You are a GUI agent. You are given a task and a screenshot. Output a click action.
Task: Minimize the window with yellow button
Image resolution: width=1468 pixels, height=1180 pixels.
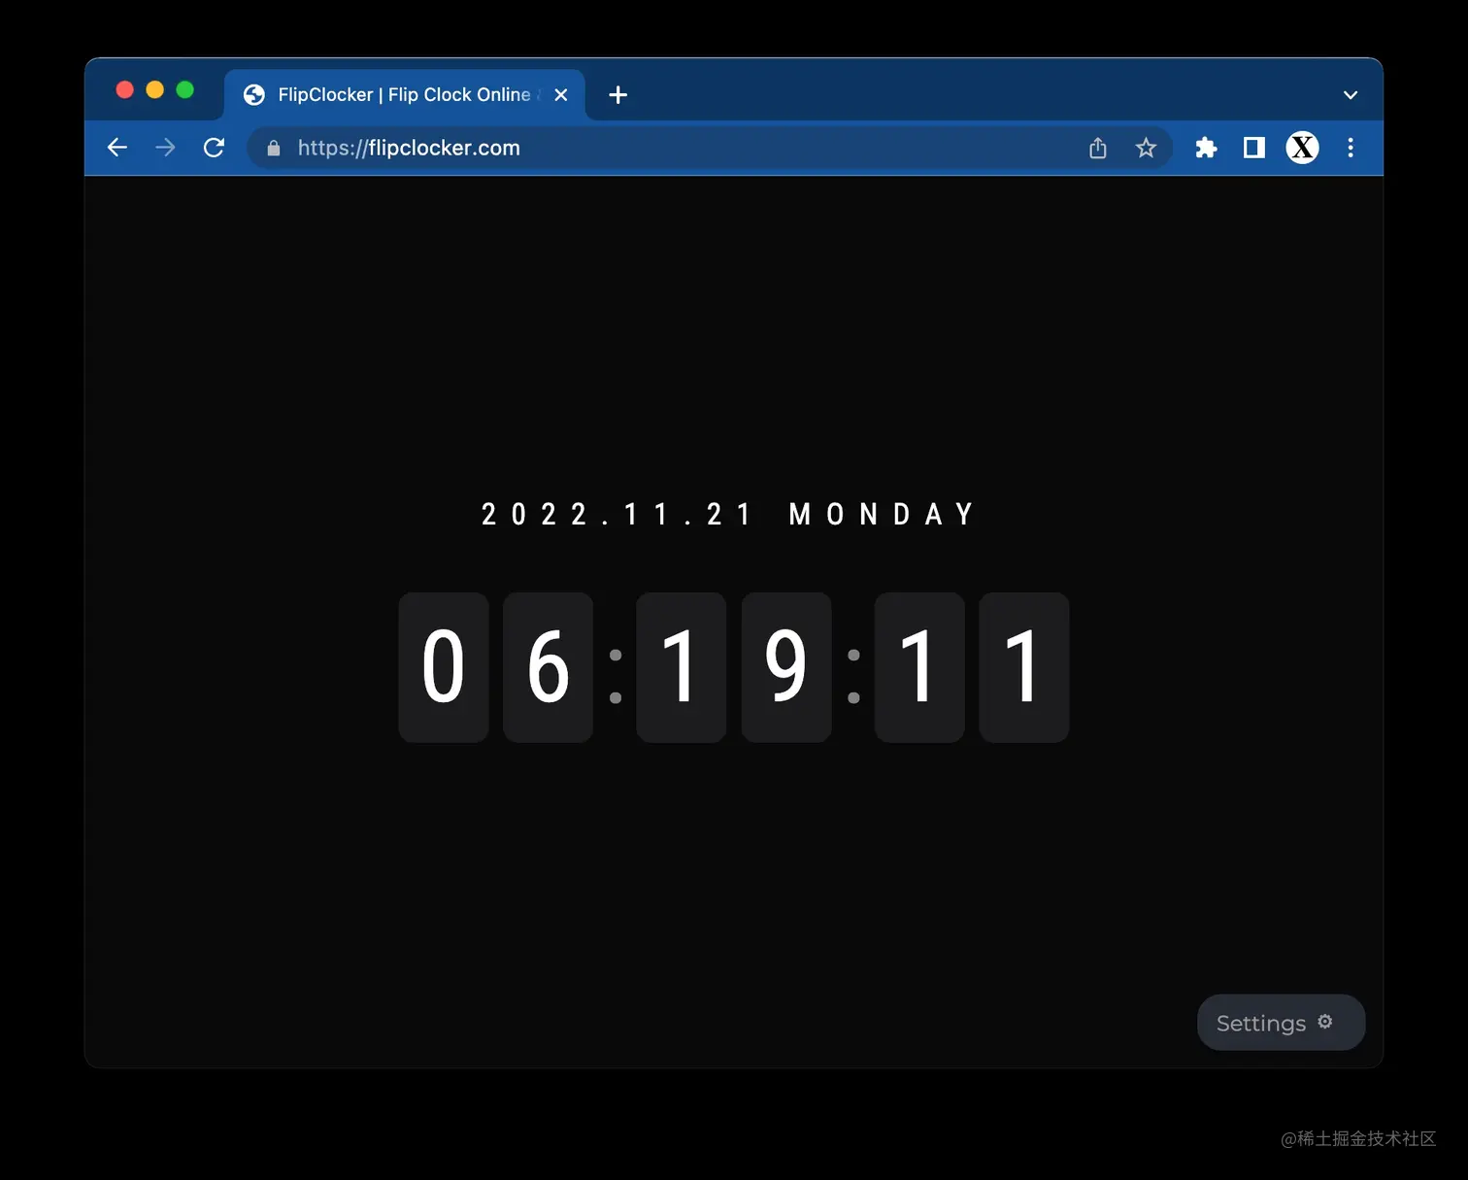coord(154,90)
